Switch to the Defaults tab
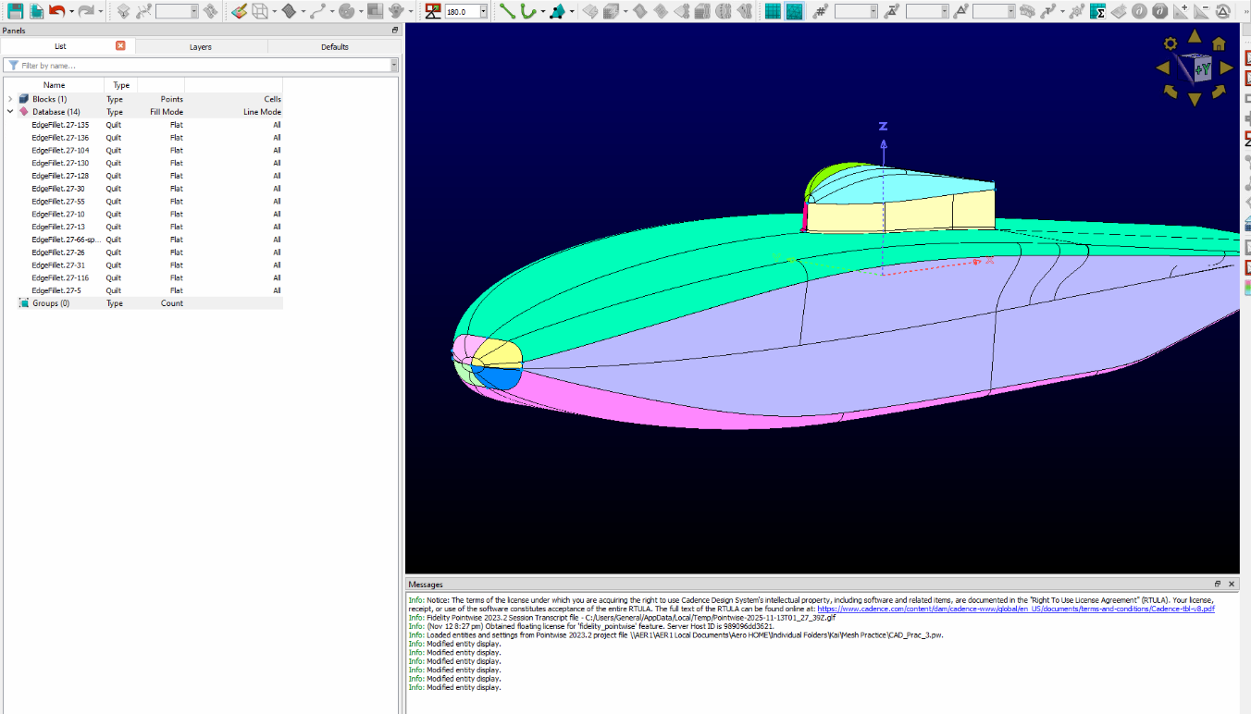This screenshot has width=1251, height=714. point(334,46)
